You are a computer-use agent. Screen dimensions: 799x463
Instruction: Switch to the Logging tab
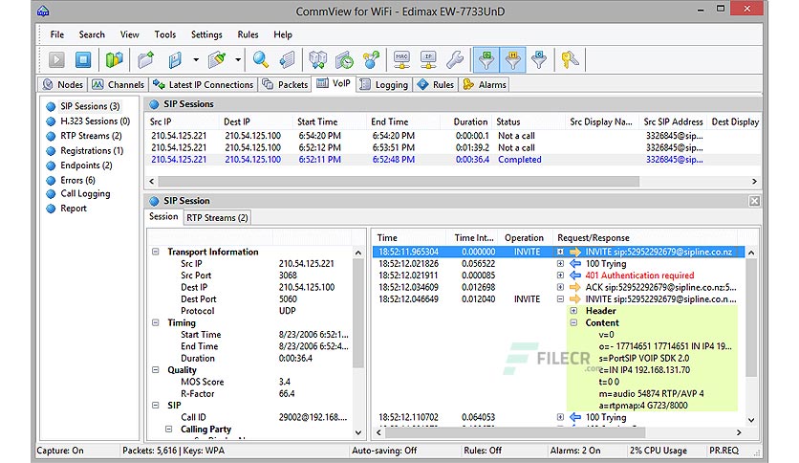point(383,84)
